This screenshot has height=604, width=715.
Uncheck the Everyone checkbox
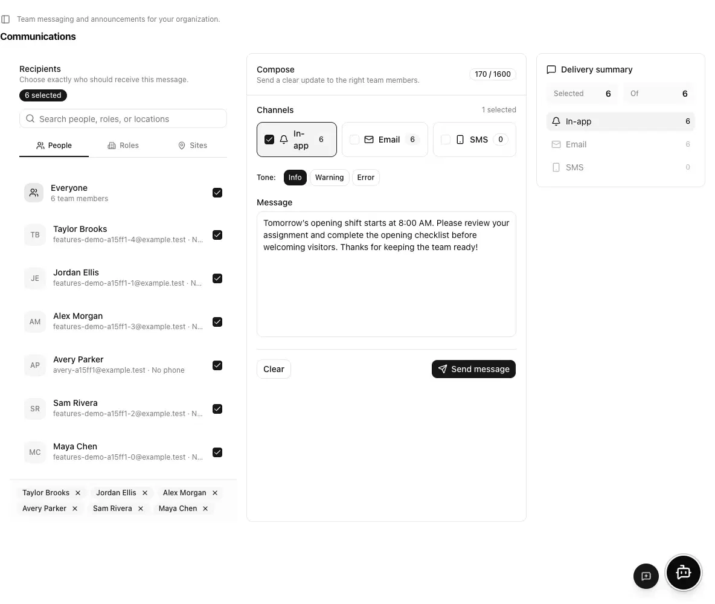pos(217,193)
